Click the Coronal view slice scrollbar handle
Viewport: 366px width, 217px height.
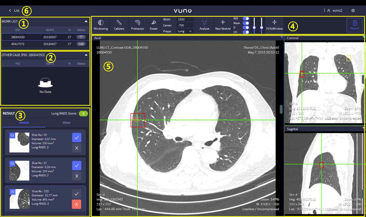tap(363, 79)
